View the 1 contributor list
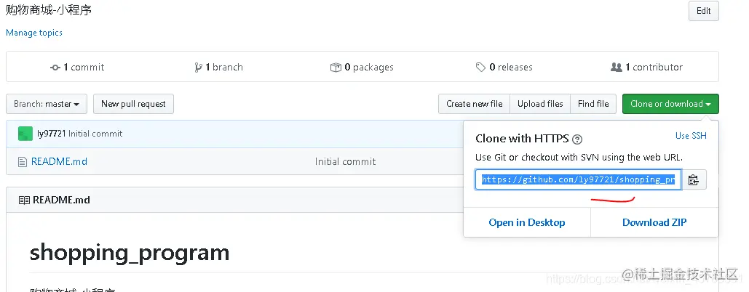The width and height of the screenshot is (749, 292). [647, 67]
